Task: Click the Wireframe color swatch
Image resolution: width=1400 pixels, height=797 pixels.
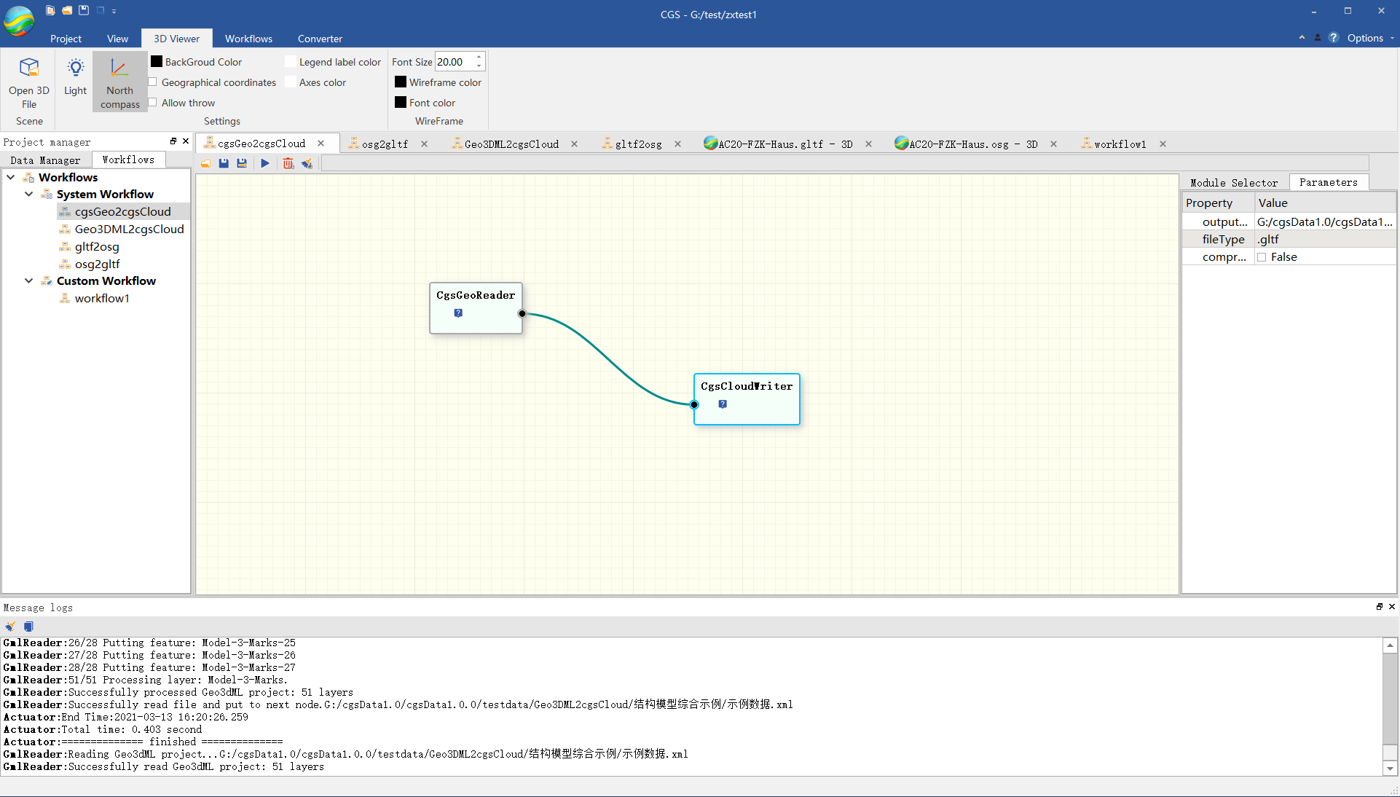Action: (401, 82)
